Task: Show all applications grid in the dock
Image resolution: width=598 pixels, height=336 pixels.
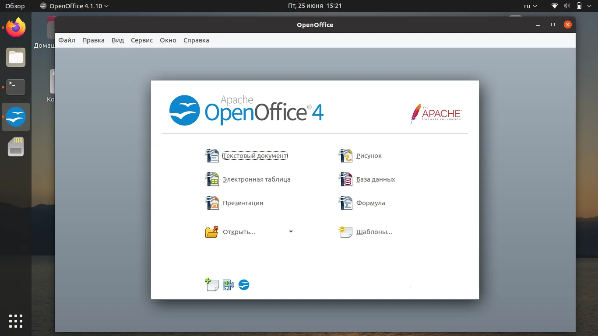Action: point(16,321)
